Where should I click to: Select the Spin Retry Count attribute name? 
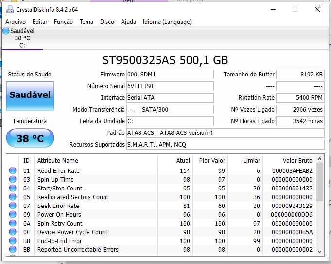pos(60,224)
